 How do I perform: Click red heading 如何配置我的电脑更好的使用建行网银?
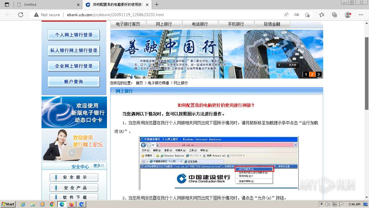tap(216, 105)
